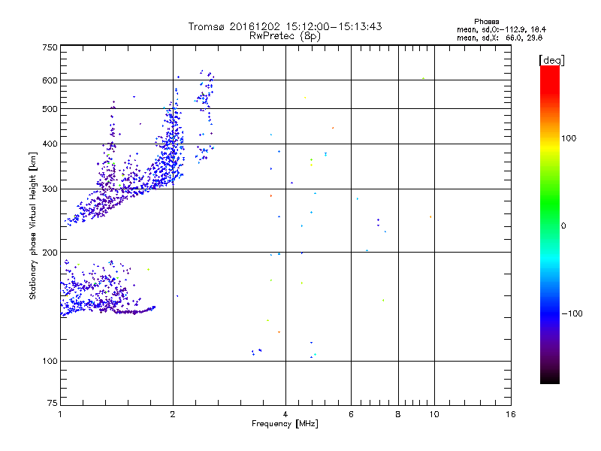Click the y-axis tick label '400'
The image size is (601, 451).
point(50,144)
